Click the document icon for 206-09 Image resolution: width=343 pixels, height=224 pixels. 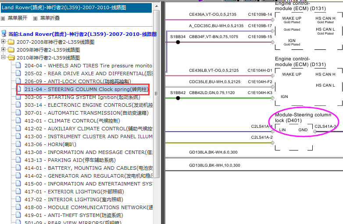18,81
